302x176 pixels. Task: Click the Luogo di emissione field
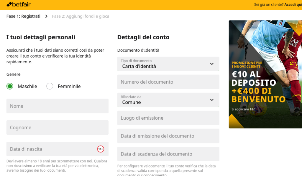point(168,118)
